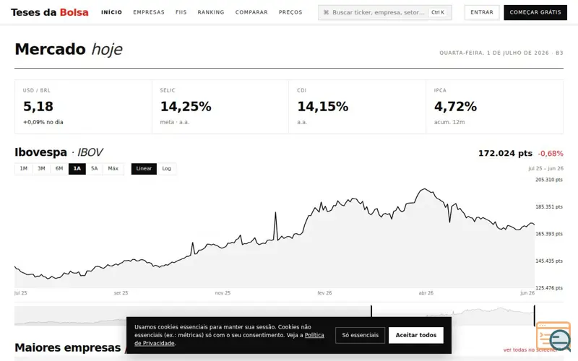Select the 5A chart range
Image resolution: width=578 pixels, height=361 pixels.
click(95, 169)
